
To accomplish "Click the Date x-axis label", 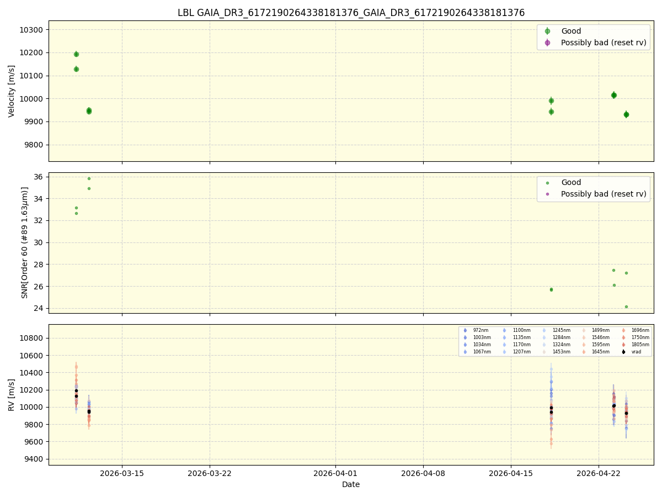I will click(x=351, y=484).
